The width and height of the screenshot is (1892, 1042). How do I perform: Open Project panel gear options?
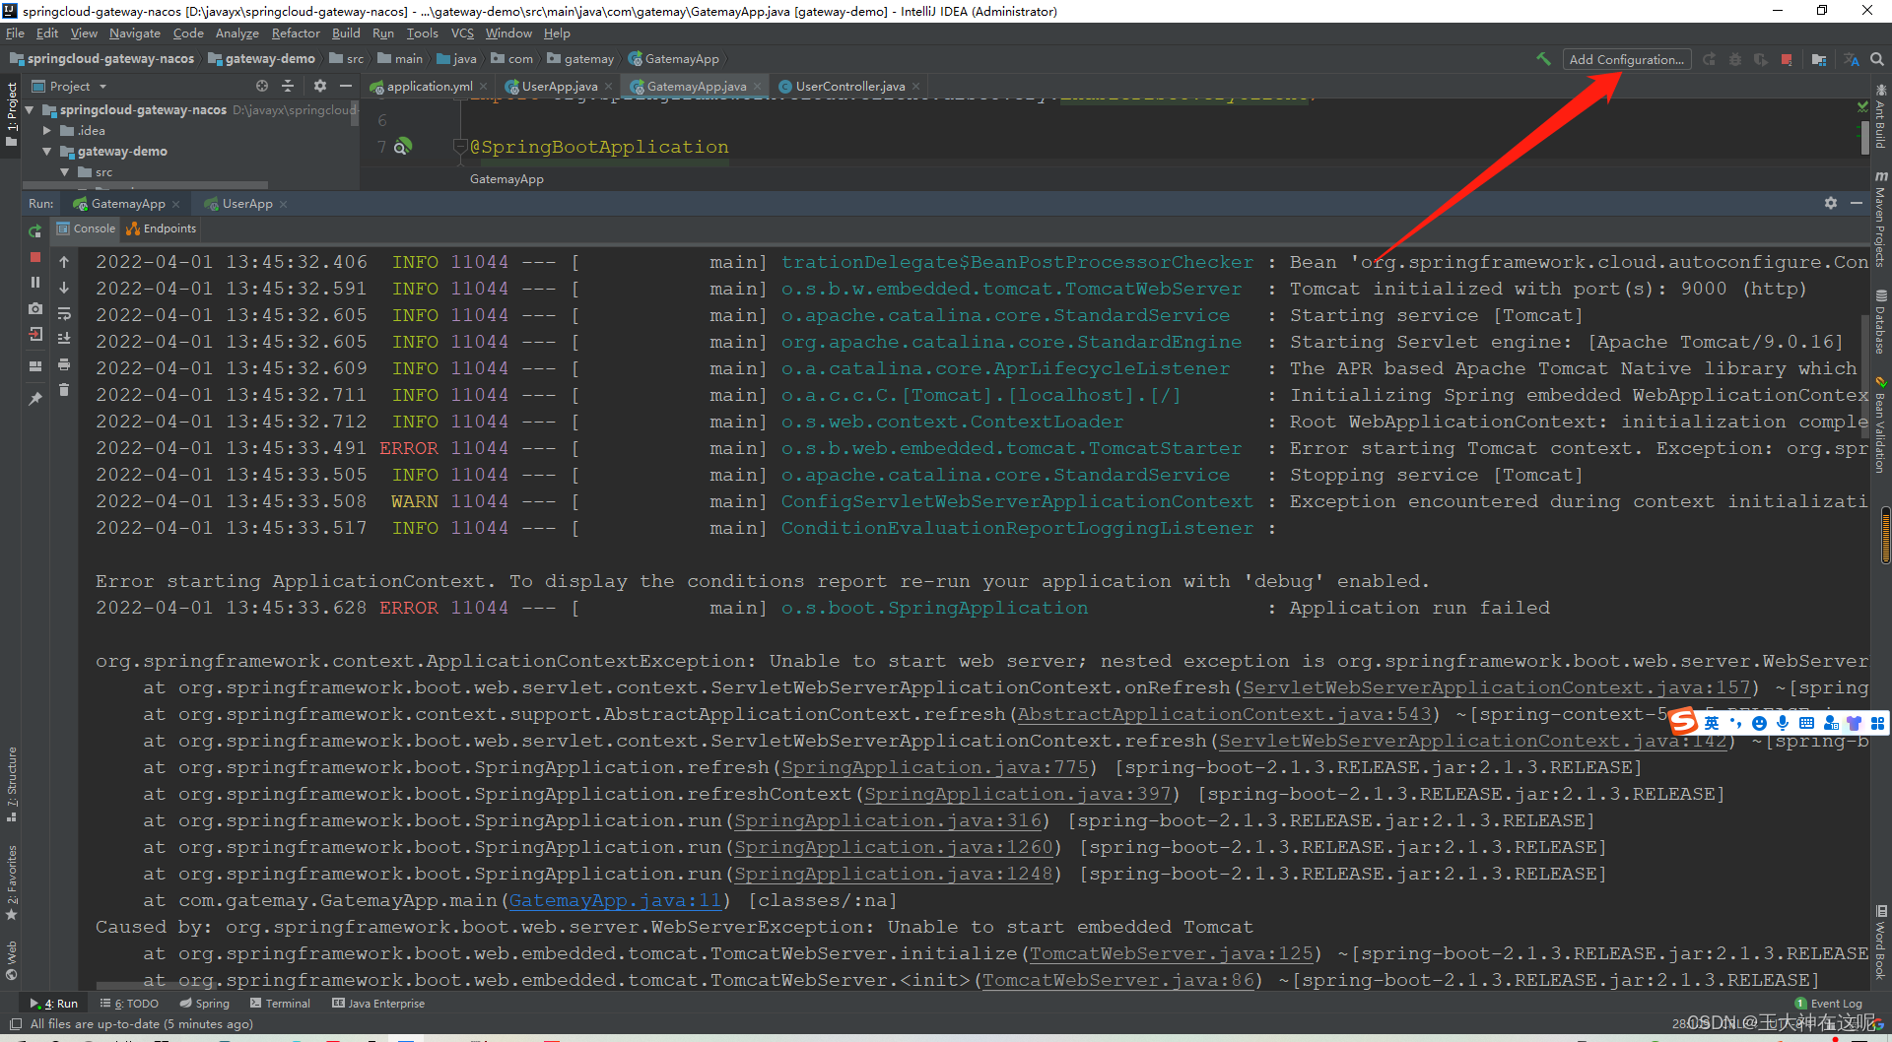pyautogui.click(x=320, y=86)
